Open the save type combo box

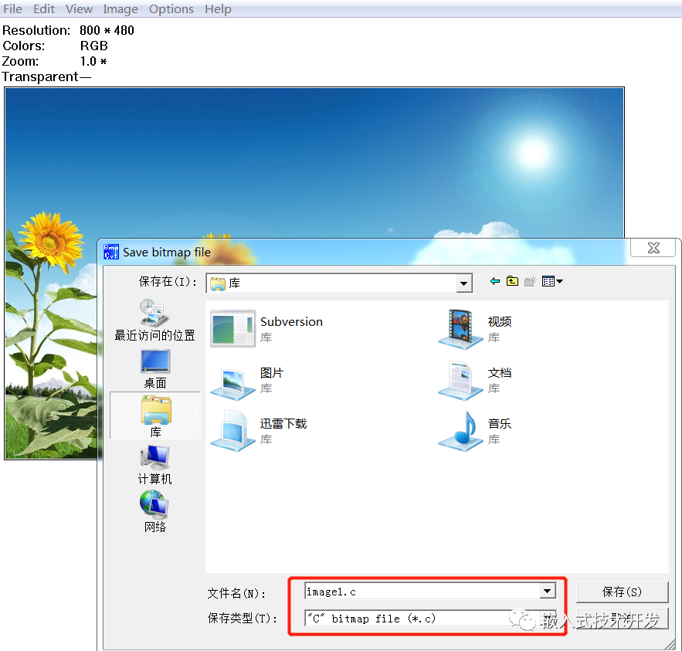430,619
